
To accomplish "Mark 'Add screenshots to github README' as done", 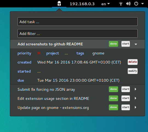I will click(113, 44).
